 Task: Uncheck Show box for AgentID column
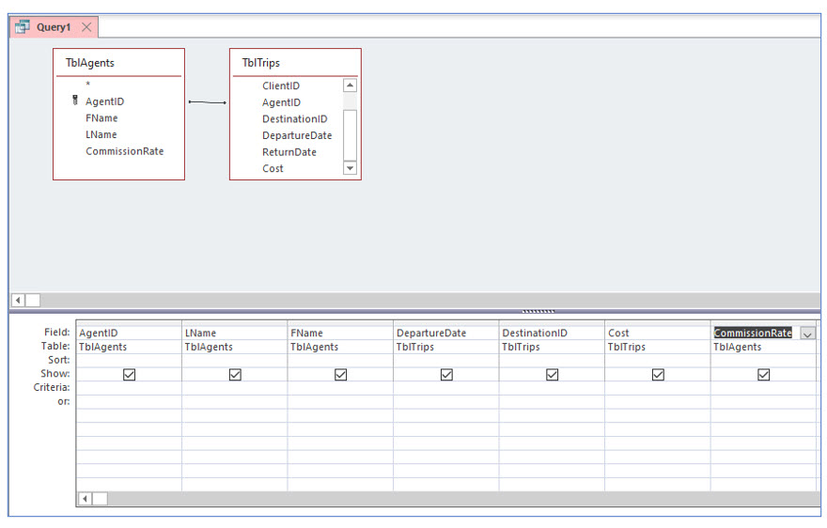coord(130,375)
